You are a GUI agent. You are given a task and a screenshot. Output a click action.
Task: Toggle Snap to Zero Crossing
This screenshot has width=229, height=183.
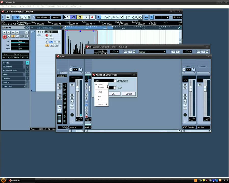[152, 17]
